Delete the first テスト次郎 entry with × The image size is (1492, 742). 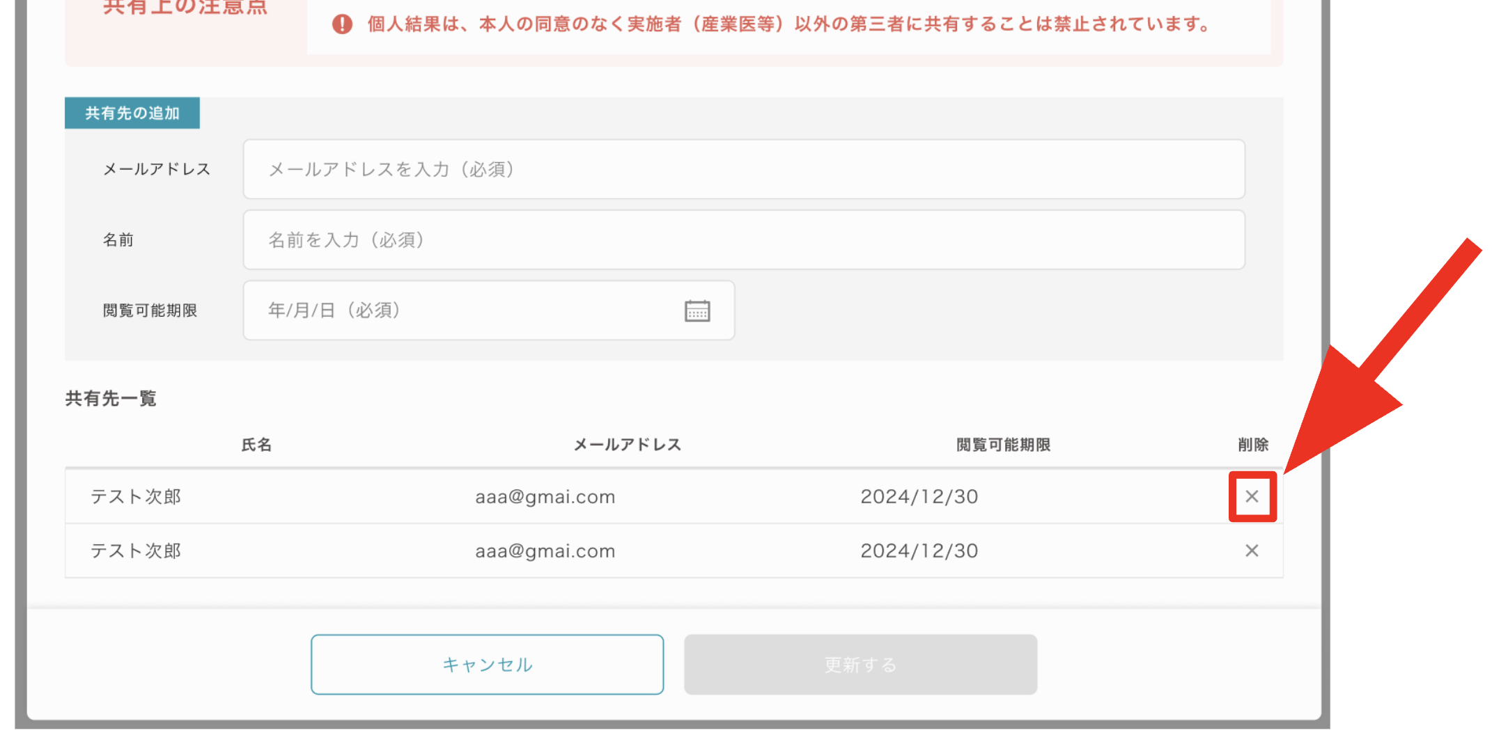[x=1252, y=496]
